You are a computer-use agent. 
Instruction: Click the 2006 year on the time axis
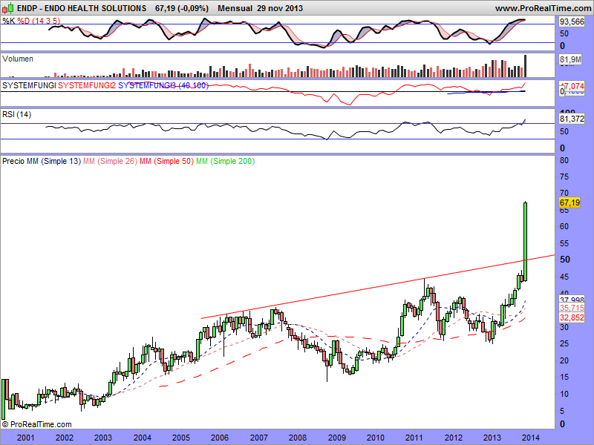pyautogui.click(x=220, y=438)
